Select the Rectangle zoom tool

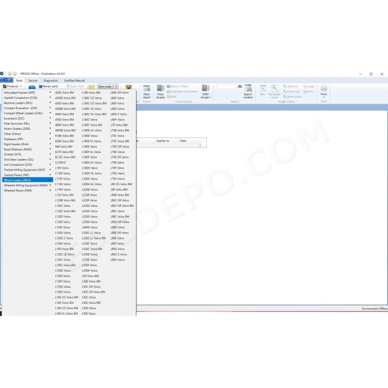click(275, 92)
